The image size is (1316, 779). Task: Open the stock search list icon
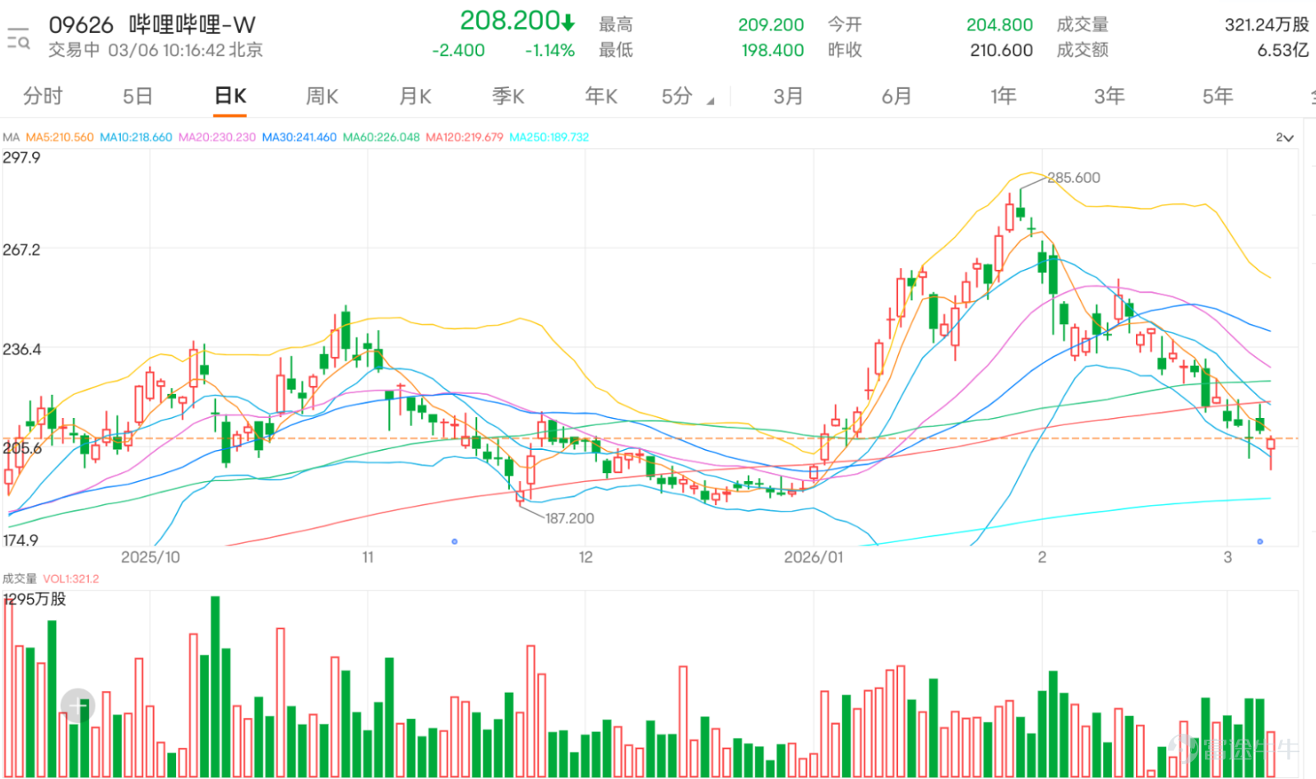coord(18,38)
